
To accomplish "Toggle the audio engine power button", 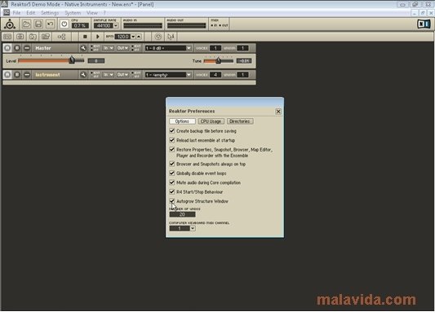I will click(64, 24).
